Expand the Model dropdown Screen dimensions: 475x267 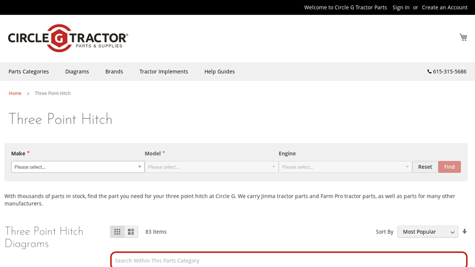[x=211, y=167]
